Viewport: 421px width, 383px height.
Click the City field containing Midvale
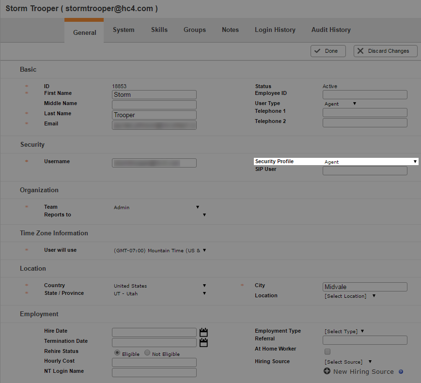tap(364, 287)
